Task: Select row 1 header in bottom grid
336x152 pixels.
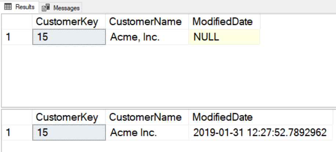Action: click(x=17, y=132)
